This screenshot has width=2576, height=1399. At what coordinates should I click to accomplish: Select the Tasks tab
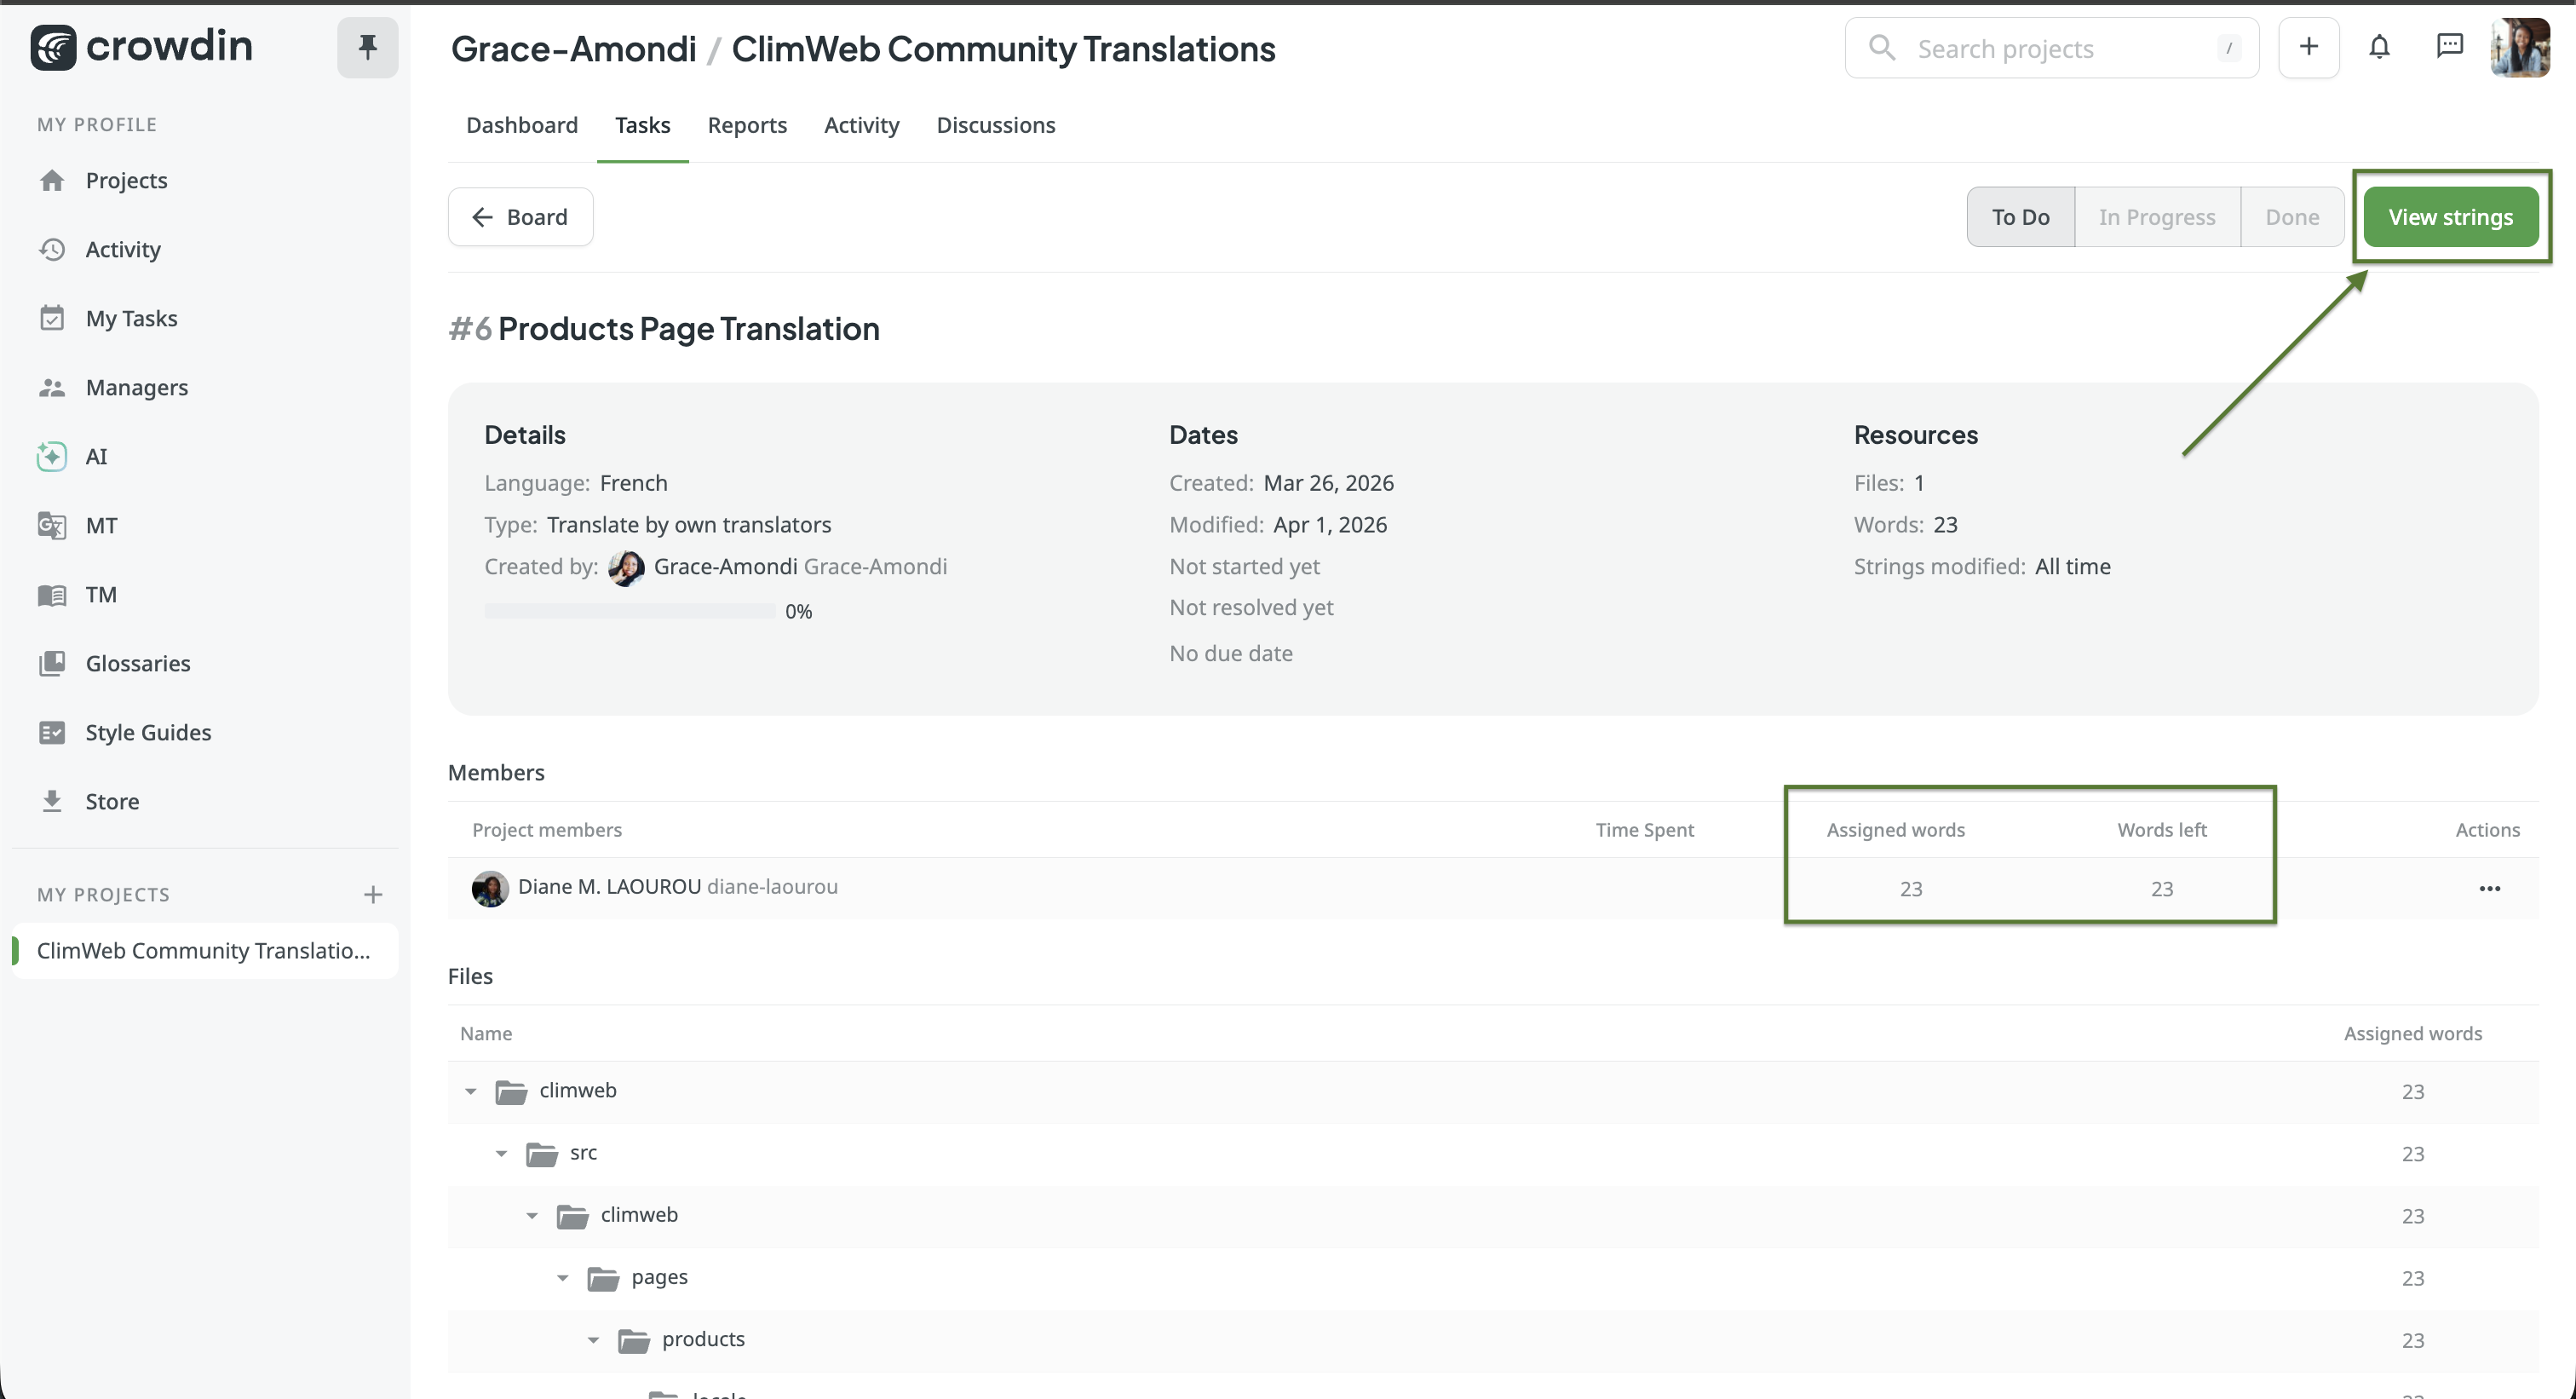642,125
